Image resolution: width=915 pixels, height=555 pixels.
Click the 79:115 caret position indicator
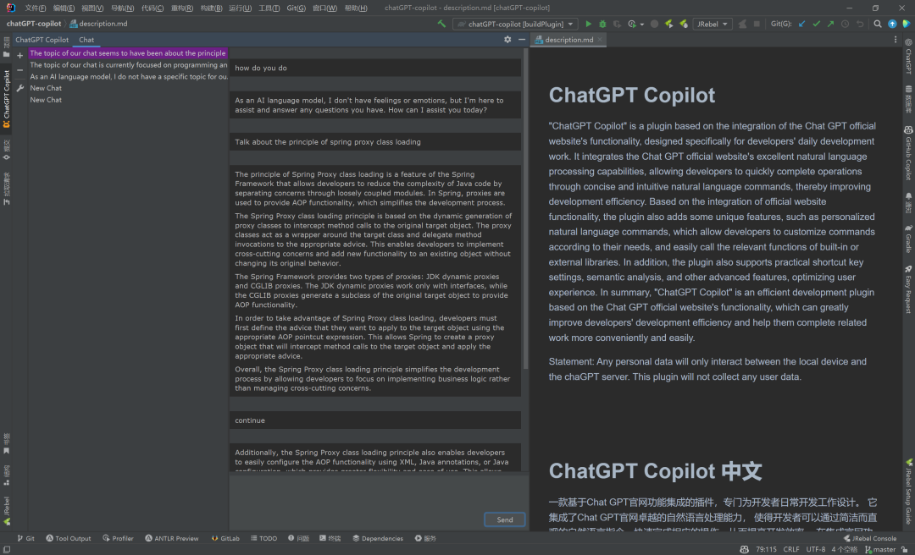tap(766, 549)
